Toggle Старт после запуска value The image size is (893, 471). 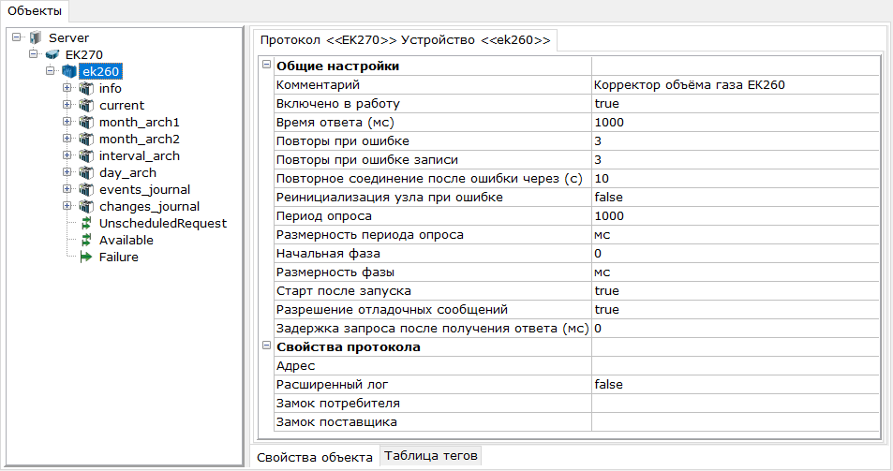pos(736,290)
